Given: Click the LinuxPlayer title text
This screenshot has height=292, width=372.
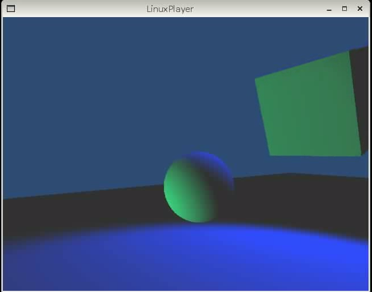Looking at the screenshot, I should [x=170, y=9].
